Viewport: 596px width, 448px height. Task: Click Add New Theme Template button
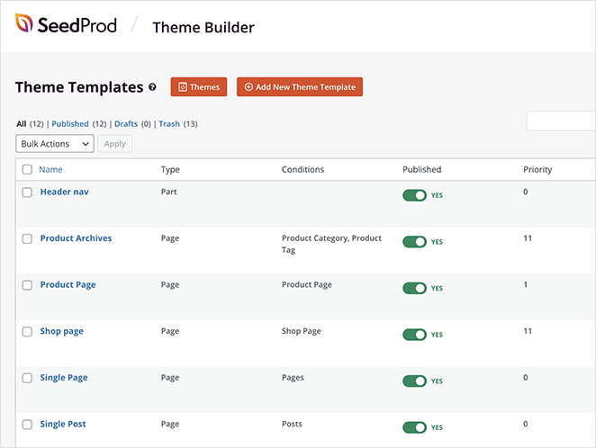(x=299, y=87)
